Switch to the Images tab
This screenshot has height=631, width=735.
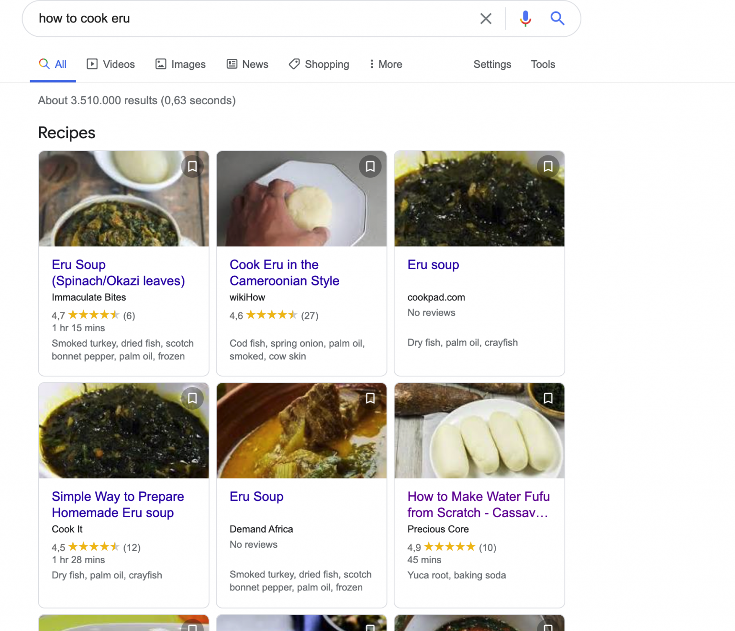point(180,64)
